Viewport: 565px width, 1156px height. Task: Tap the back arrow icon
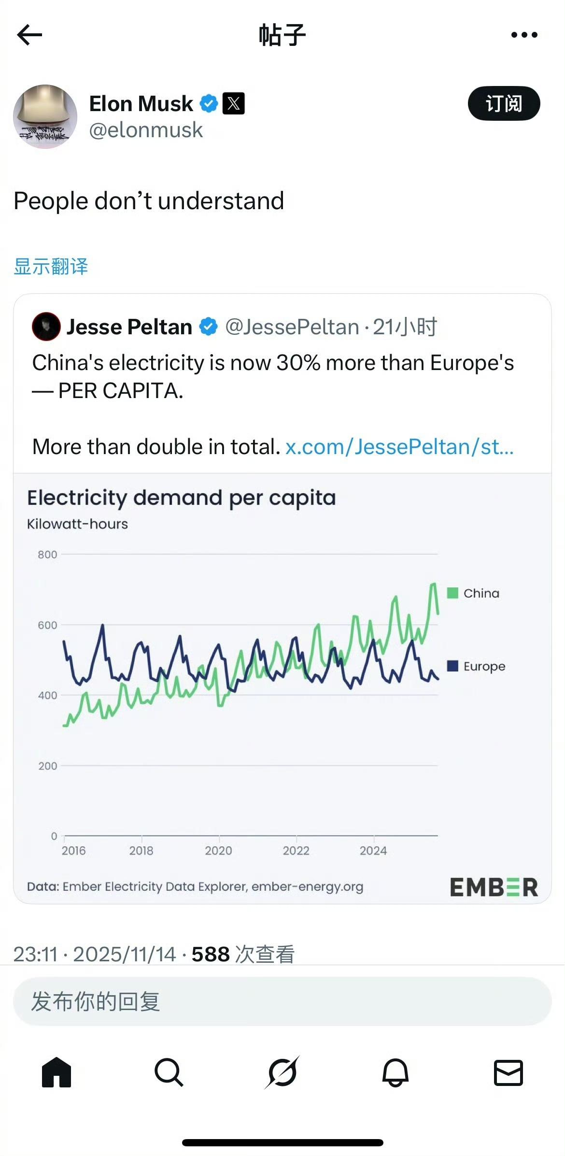(x=29, y=35)
